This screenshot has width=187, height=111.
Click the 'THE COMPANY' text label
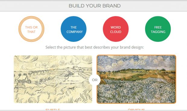click(x=74, y=29)
